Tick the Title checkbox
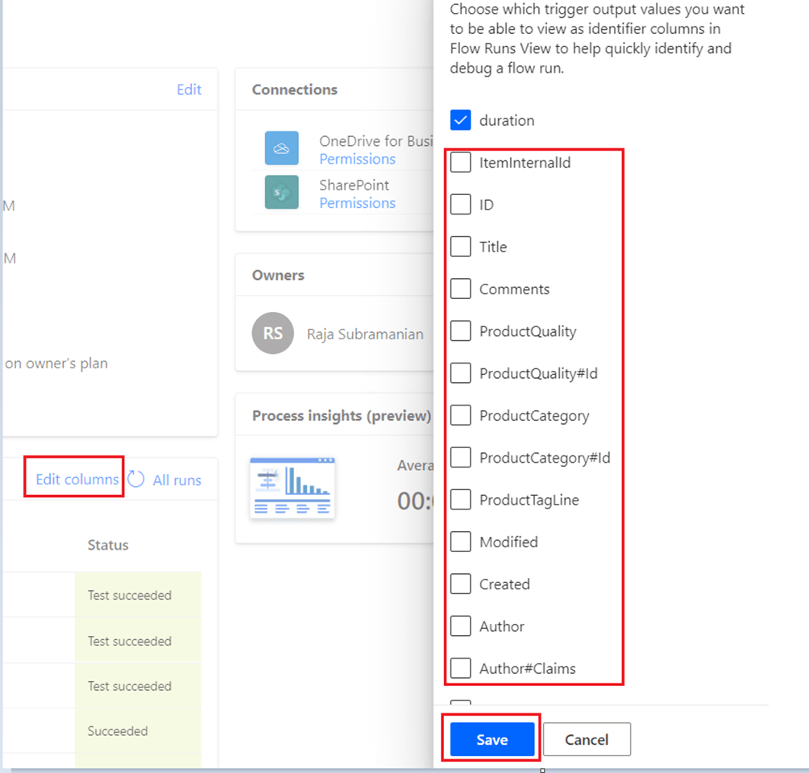 click(461, 247)
